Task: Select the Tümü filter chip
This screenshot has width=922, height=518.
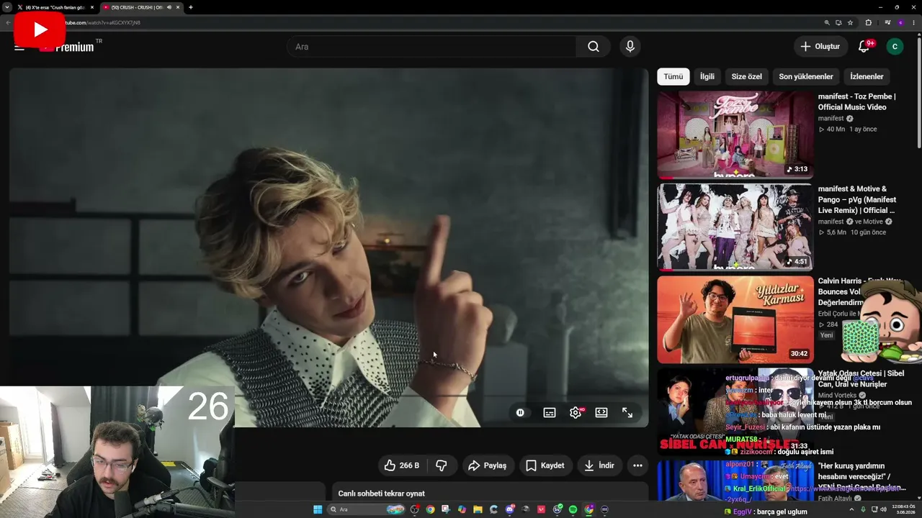Action: pyautogui.click(x=673, y=76)
